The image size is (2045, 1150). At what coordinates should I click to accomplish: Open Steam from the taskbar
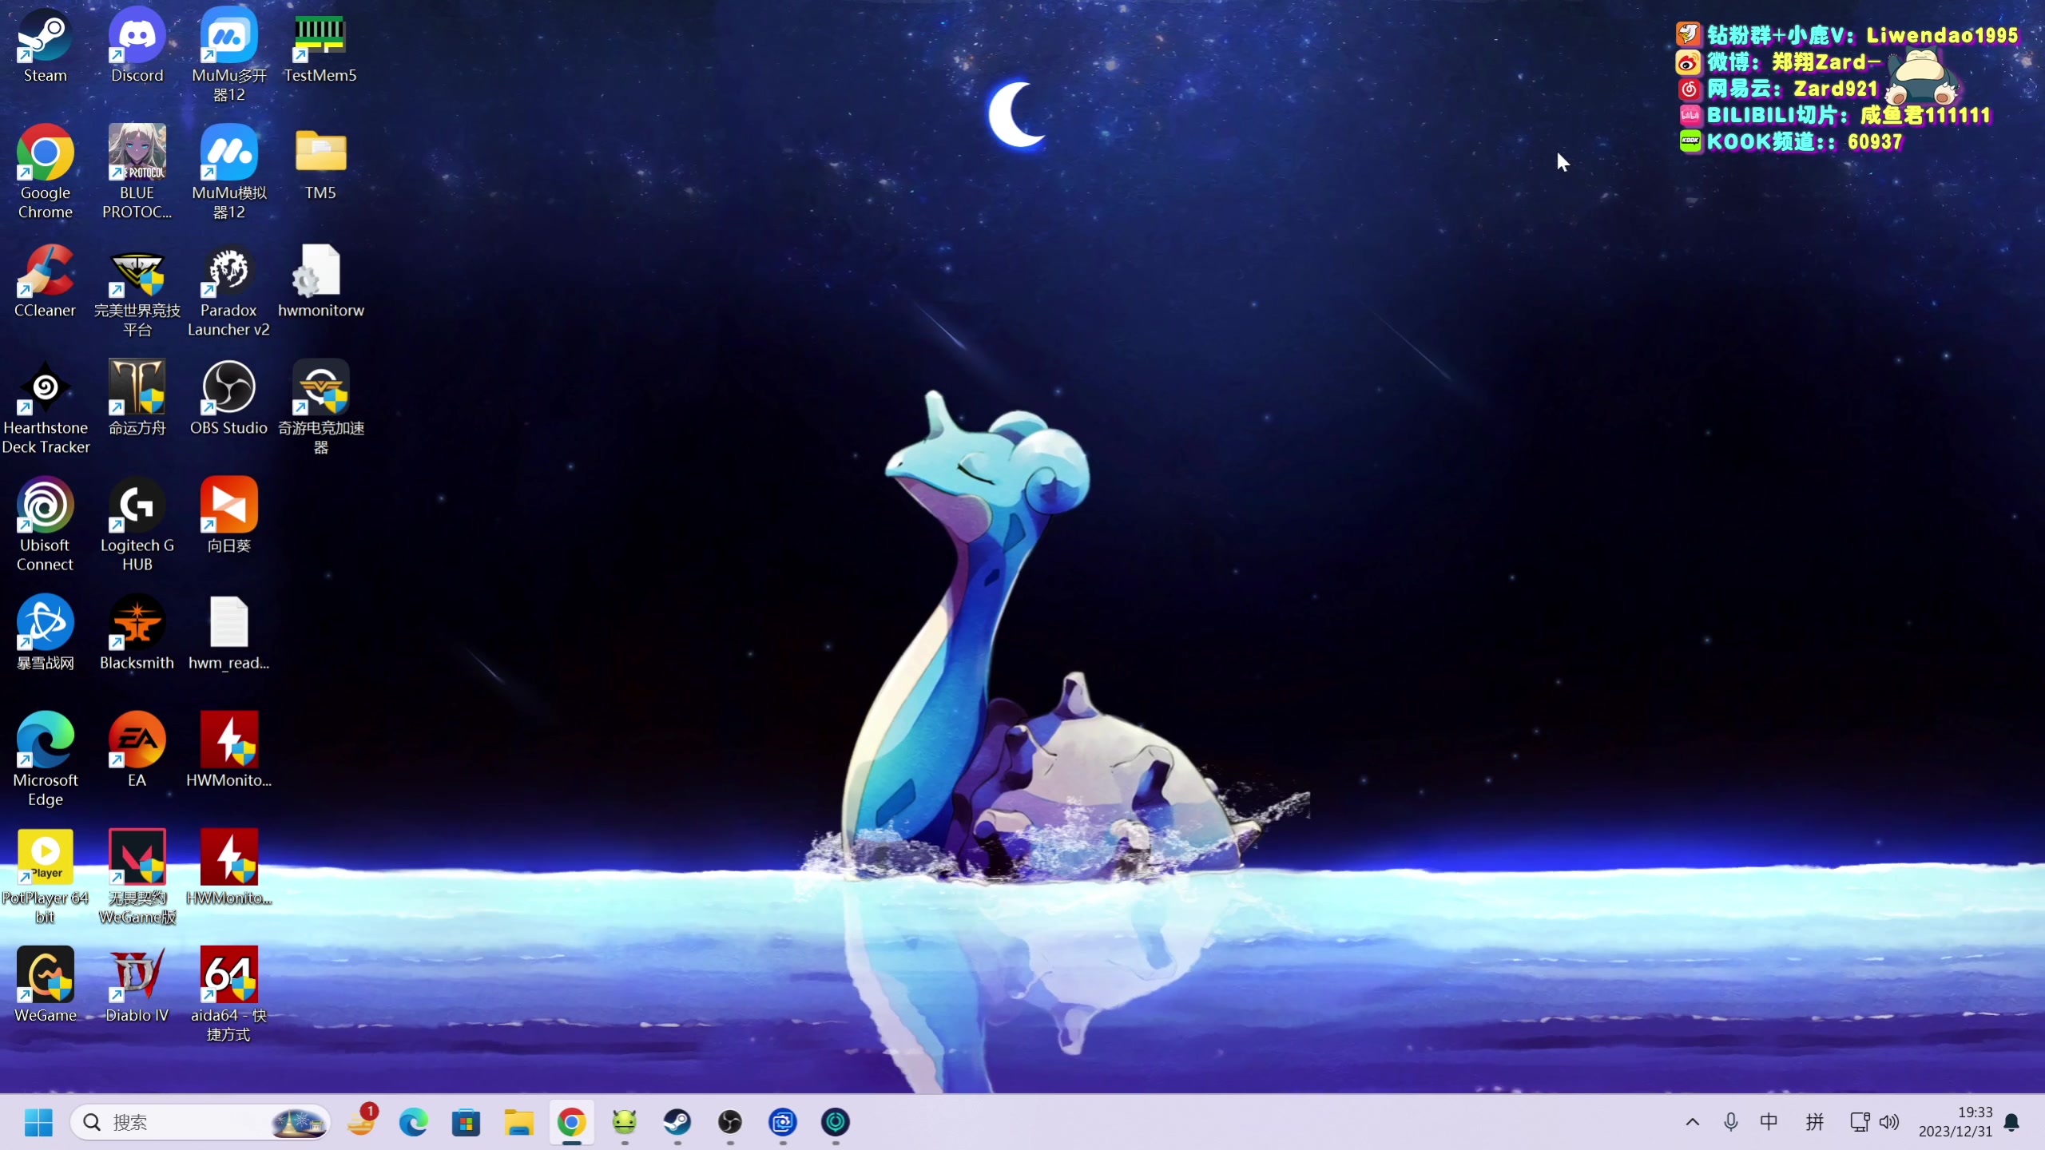677,1122
